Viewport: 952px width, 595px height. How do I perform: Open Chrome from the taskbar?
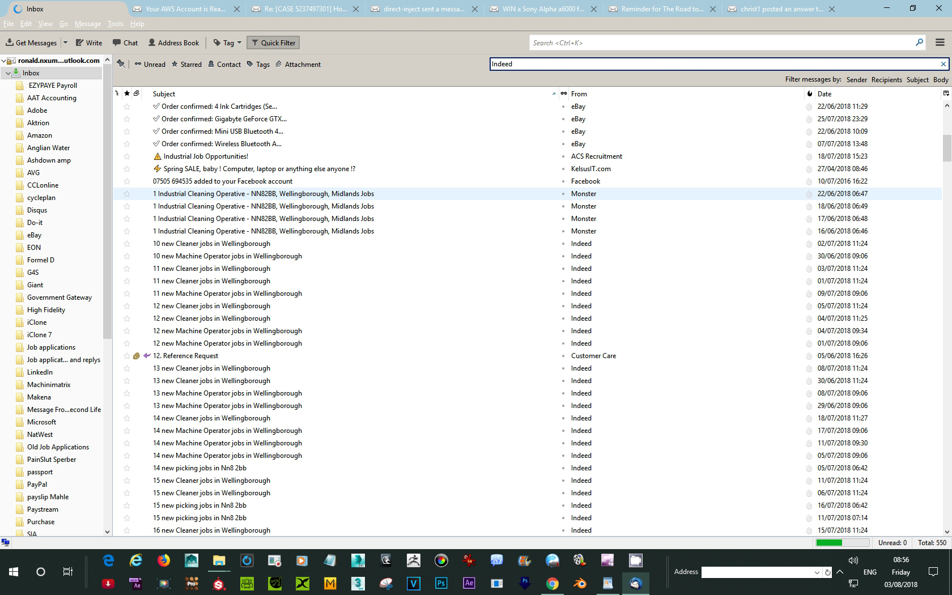(x=552, y=583)
